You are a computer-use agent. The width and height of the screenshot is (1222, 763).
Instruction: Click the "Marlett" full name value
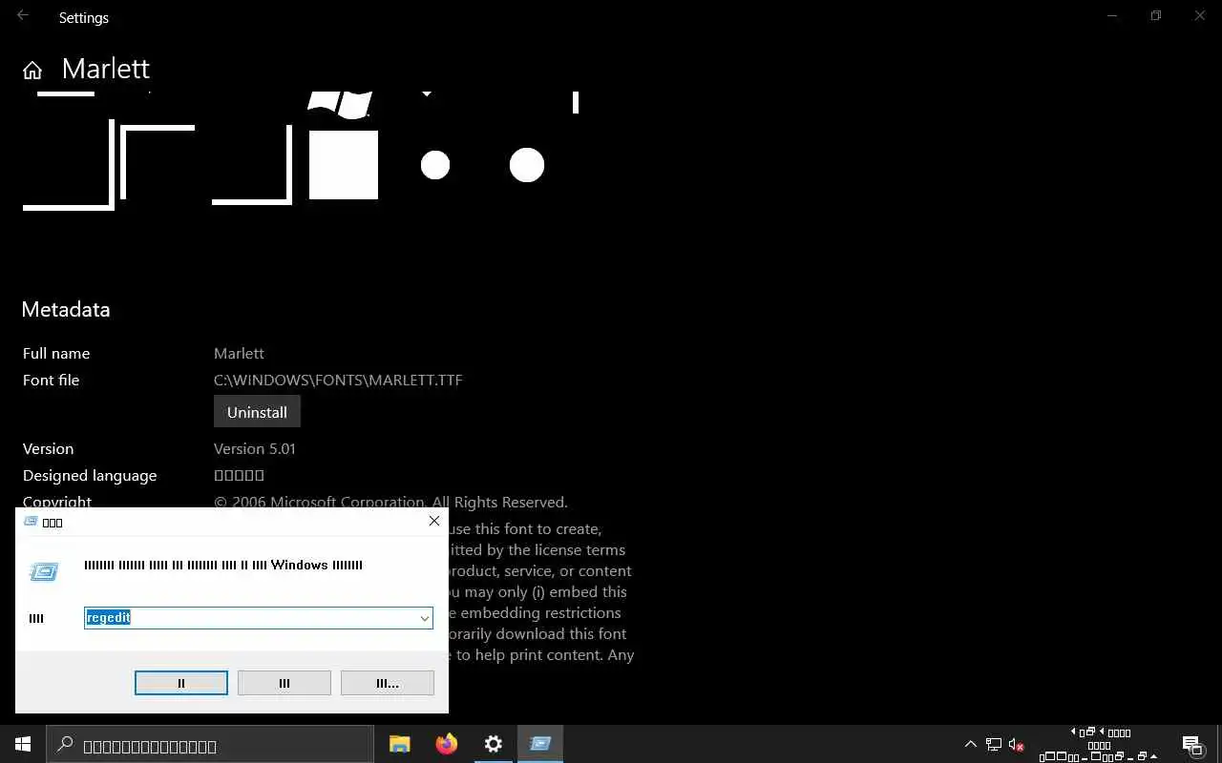[x=239, y=353]
